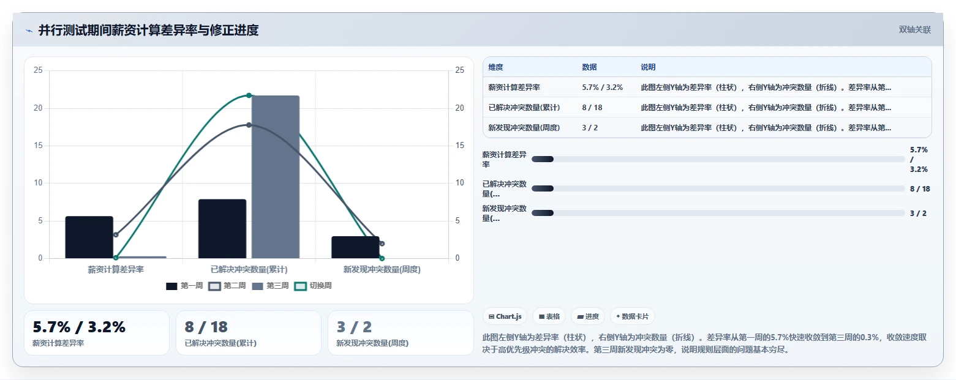Click the 进度 tag chip

(588, 316)
